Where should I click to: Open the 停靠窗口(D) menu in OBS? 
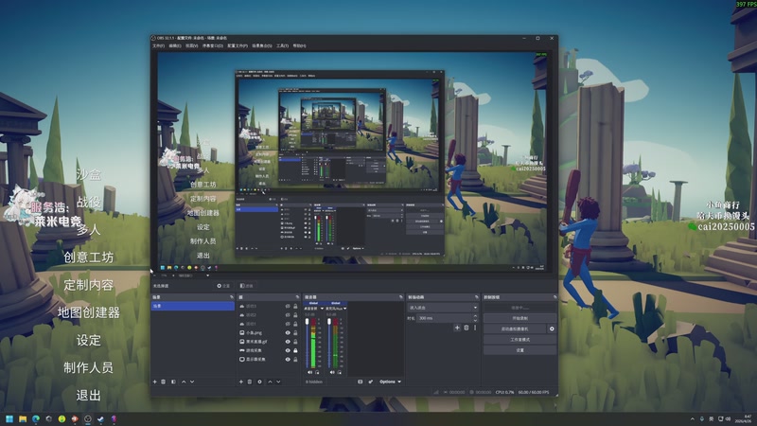click(212, 45)
